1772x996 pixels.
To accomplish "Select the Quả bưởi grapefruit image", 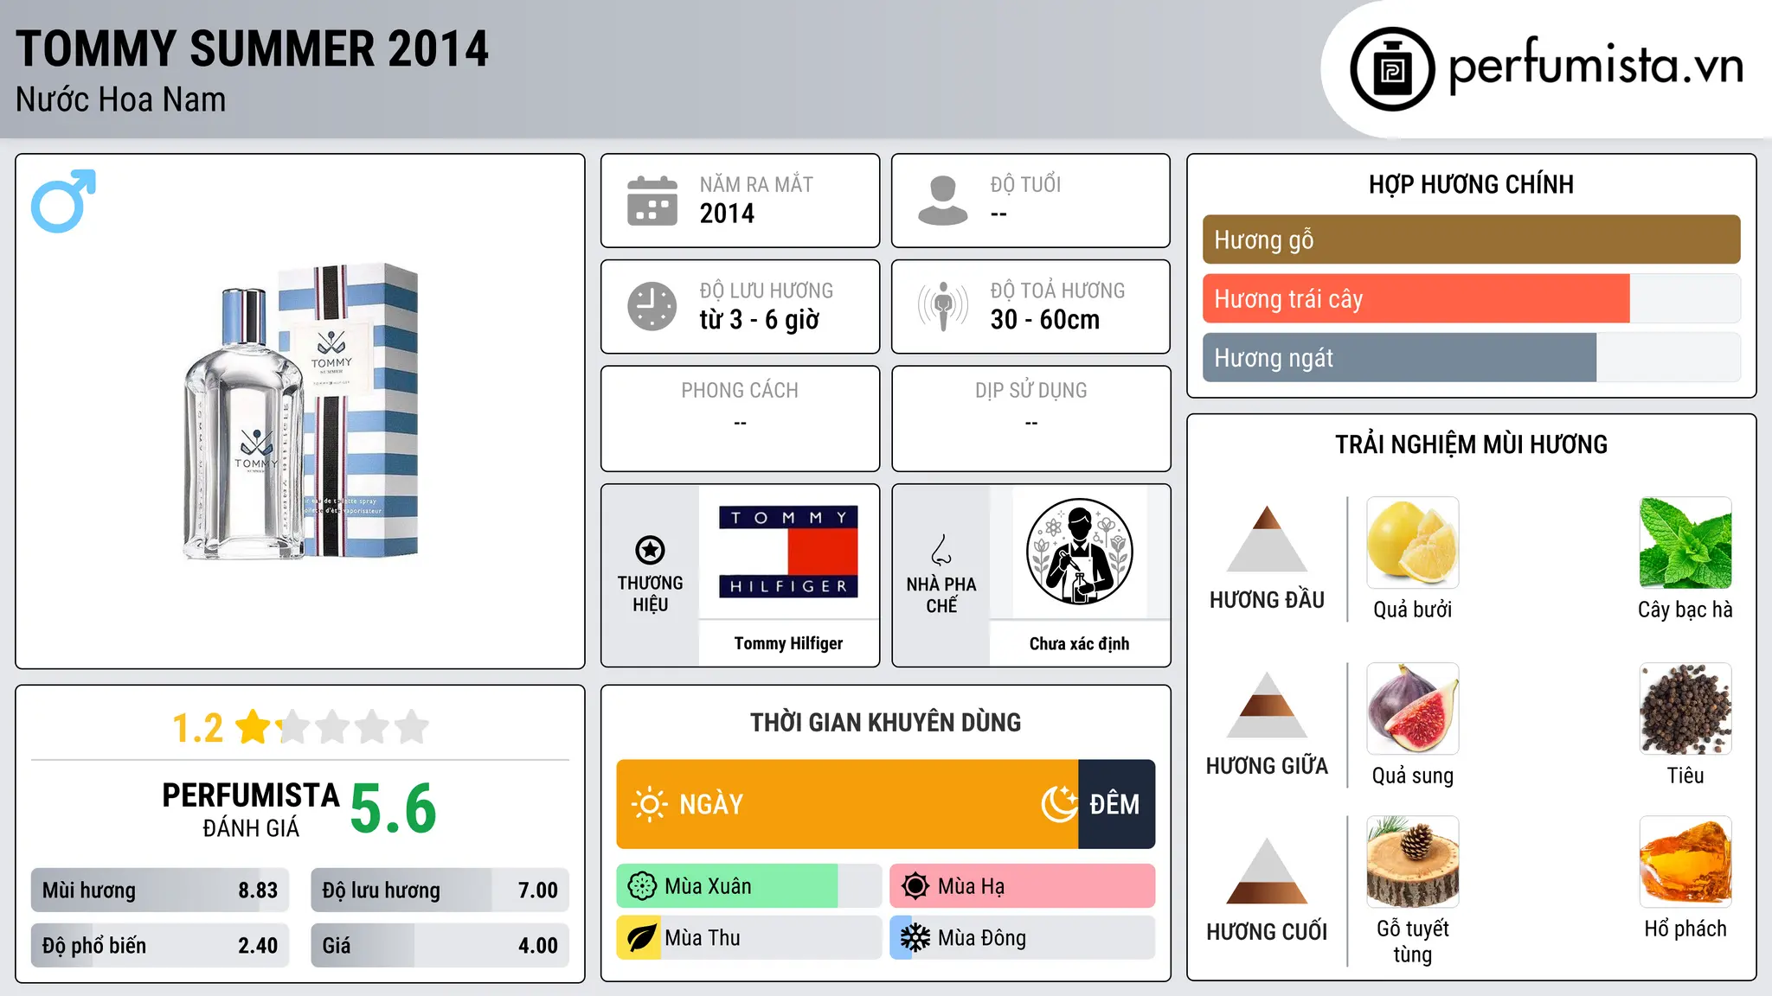I will pos(1412,543).
